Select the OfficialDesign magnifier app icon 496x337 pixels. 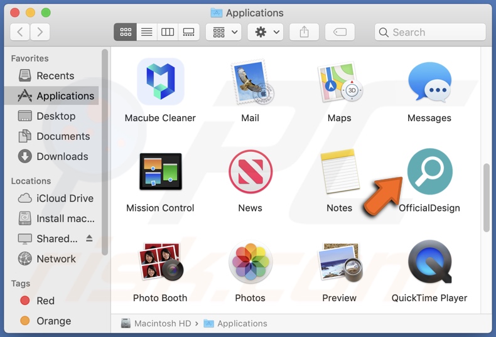click(x=430, y=171)
